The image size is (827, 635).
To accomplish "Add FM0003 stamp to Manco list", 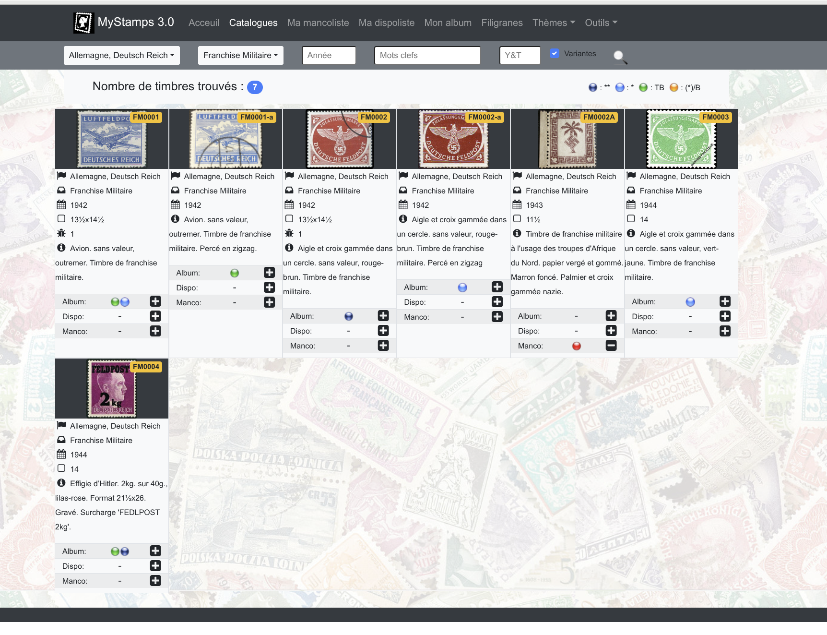I will coord(725,331).
